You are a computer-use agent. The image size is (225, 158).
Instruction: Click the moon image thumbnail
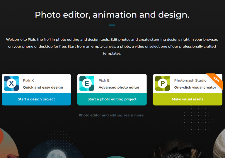pyautogui.click(x=55, y=149)
